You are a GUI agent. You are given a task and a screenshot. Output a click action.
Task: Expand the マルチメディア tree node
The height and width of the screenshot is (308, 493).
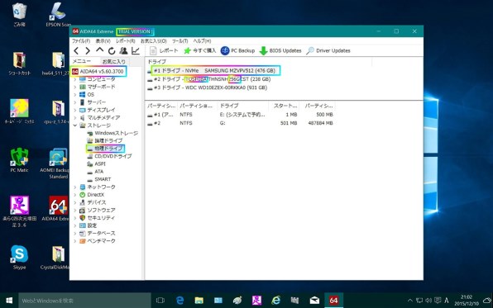pyautogui.click(x=74, y=118)
